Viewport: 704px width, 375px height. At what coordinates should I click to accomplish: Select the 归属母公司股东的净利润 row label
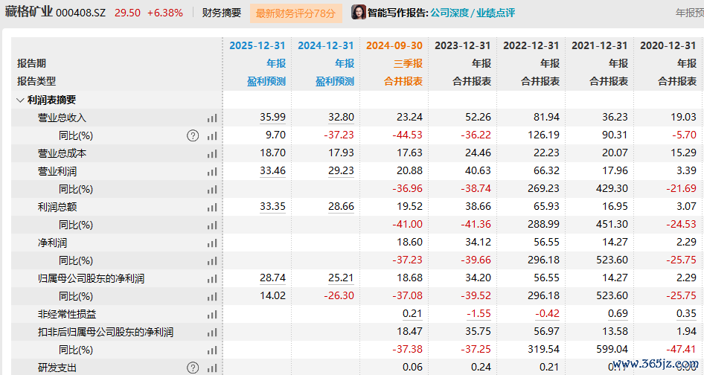point(91,279)
